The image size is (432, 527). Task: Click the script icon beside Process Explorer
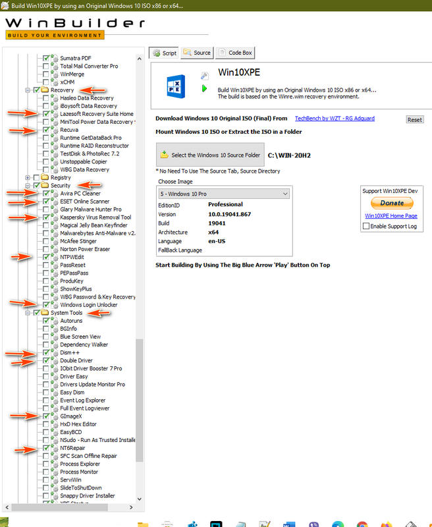point(55,464)
